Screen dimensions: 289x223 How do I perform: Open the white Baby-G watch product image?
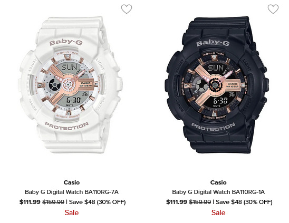(x=71, y=85)
